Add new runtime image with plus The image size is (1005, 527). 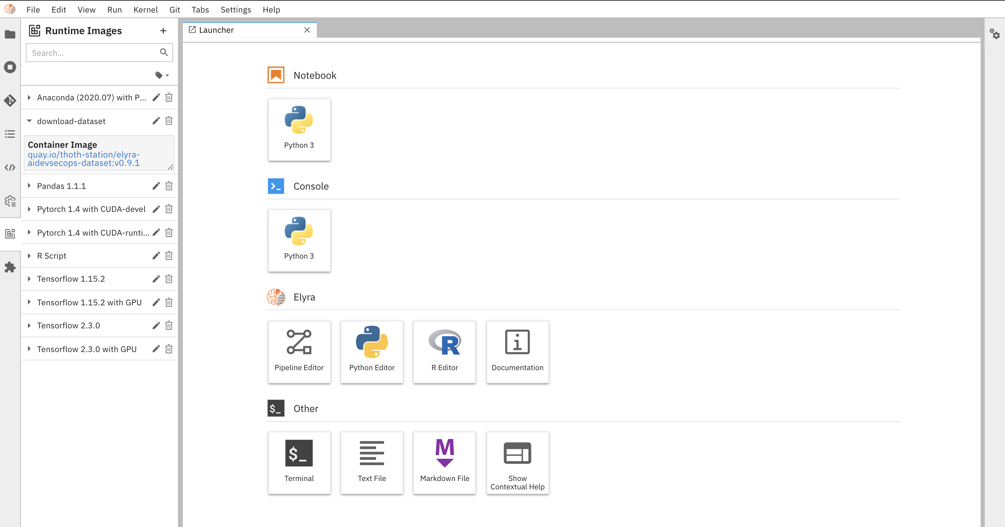[163, 30]
